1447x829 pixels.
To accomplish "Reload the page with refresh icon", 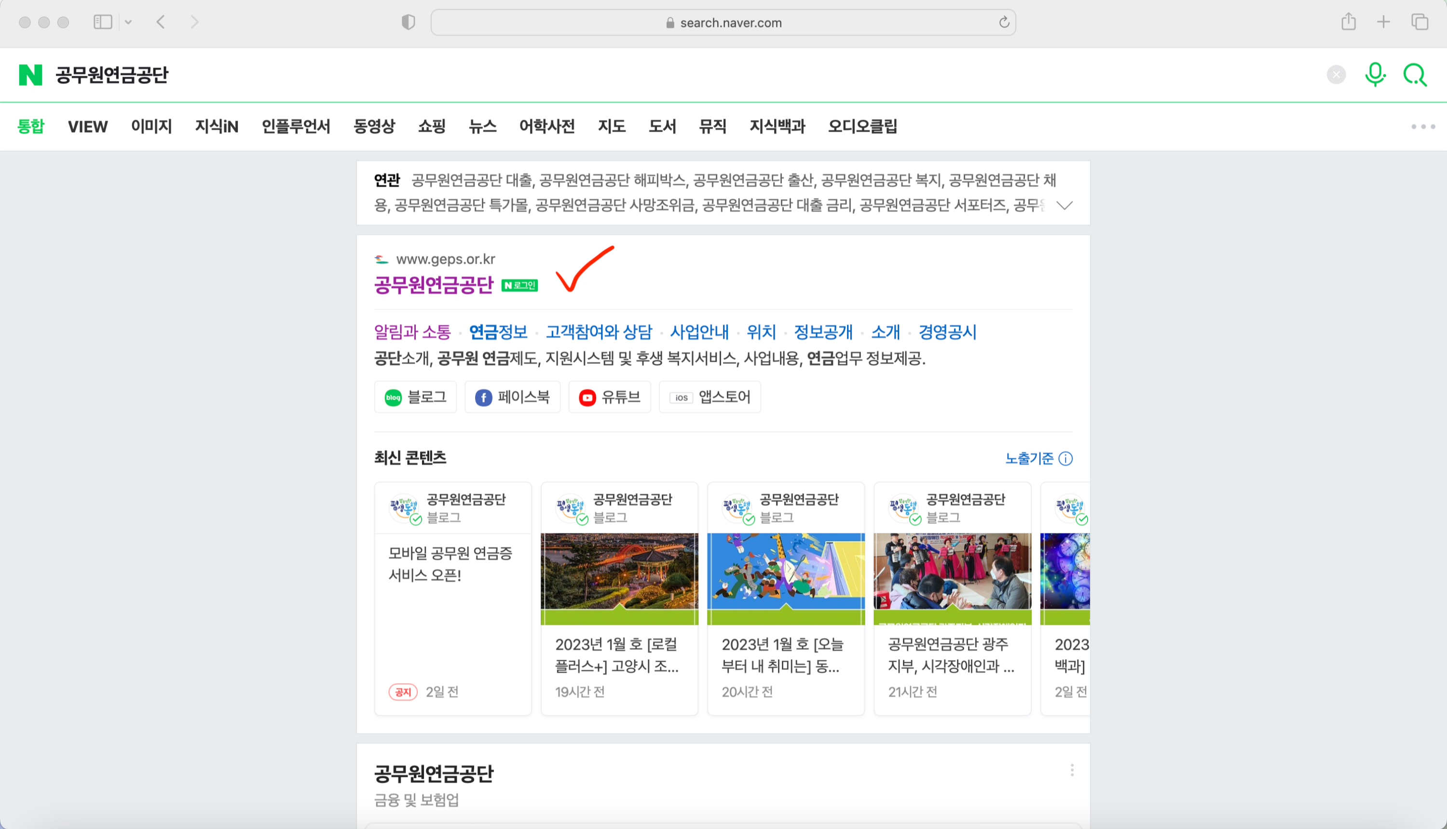I will click(x=1004, y=22).
